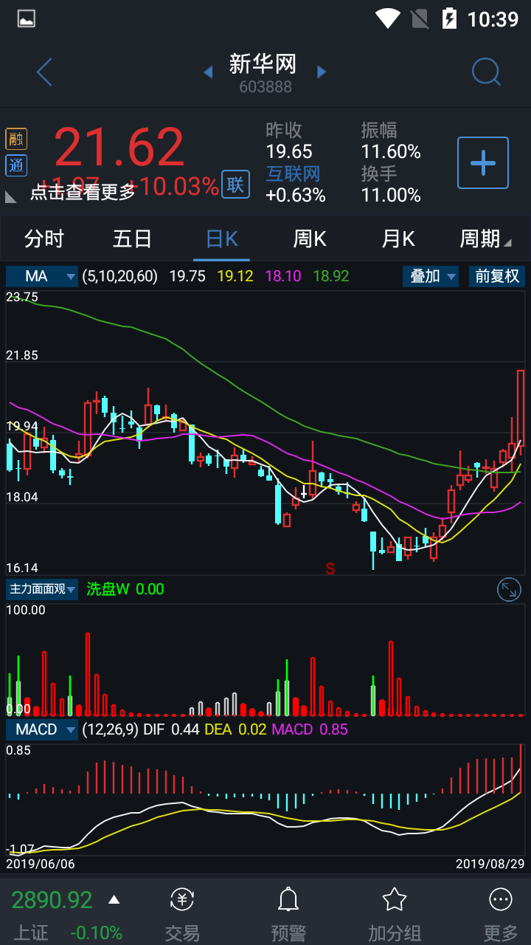This screenshot has height=945, width=531.
Task: Open the MACD indicator dropdown
Action: (x=42, y=729)
